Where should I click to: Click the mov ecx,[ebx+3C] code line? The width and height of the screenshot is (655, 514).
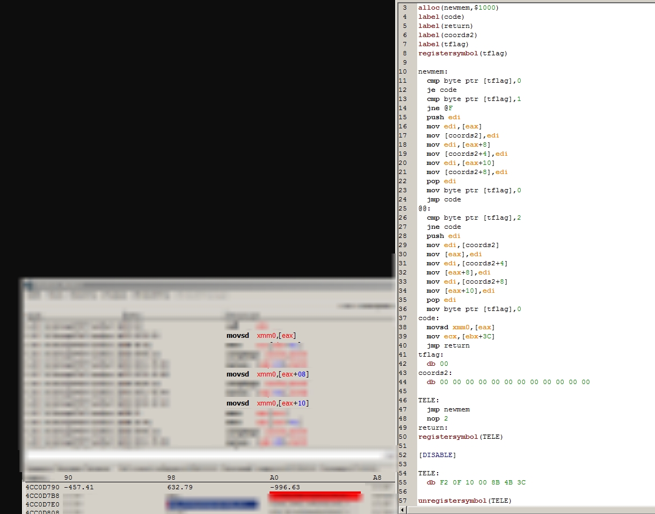click(460, 336)
